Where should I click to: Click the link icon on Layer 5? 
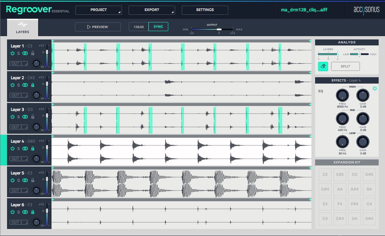click(x=25, y=180)
